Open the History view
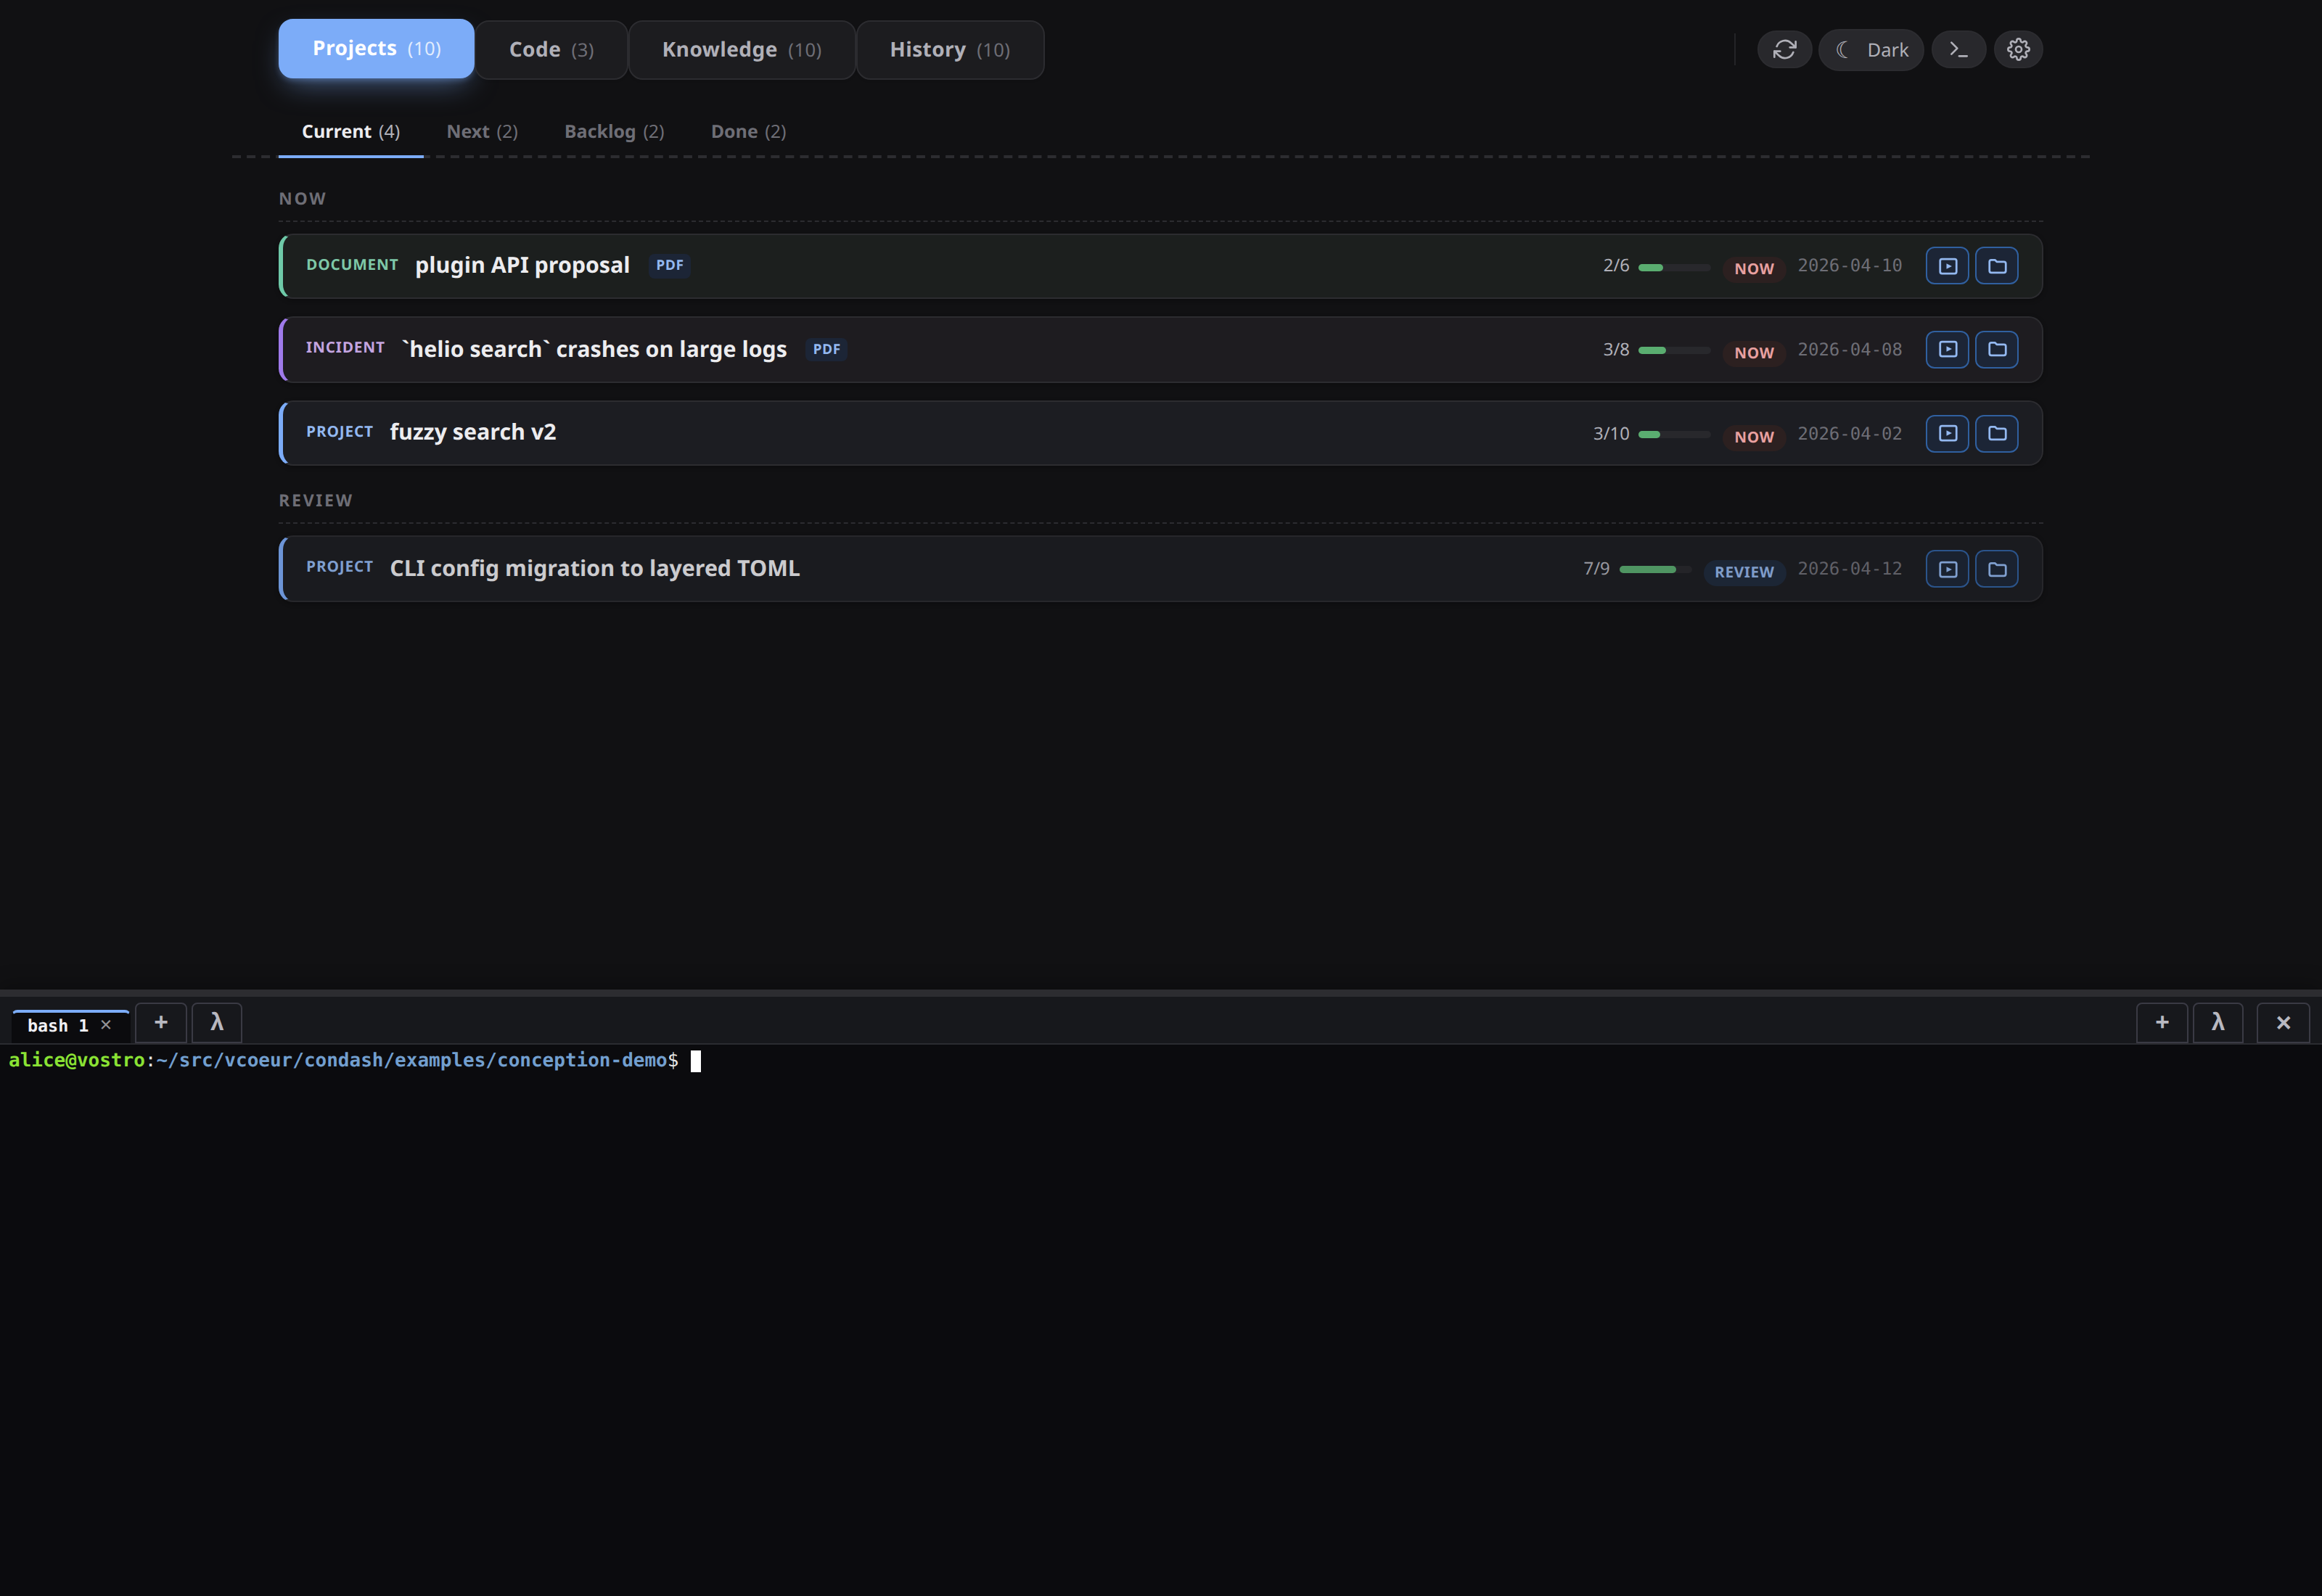The width and height of the screenshot is (2322, 1596). tap(949, 49)
